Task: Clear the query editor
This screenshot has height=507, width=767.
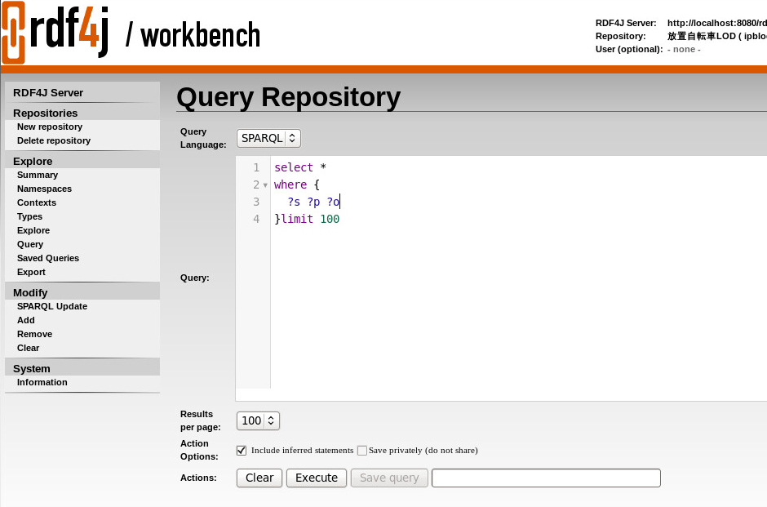Action: 259,478
